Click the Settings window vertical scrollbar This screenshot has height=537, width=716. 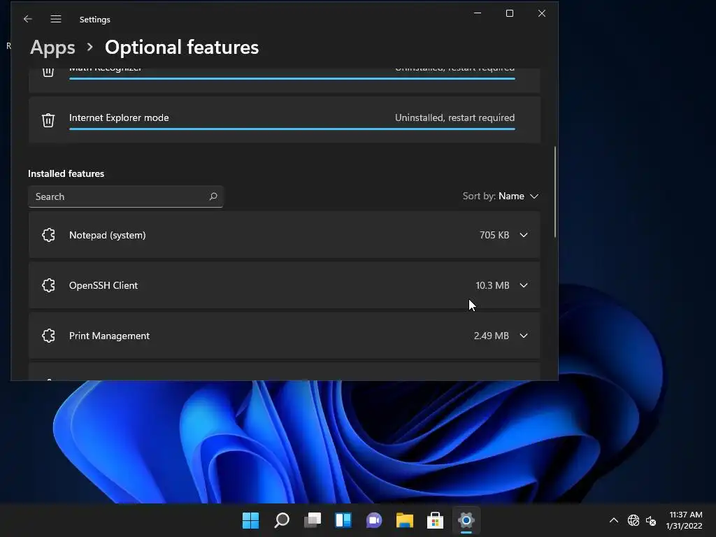tap(555, 192)
